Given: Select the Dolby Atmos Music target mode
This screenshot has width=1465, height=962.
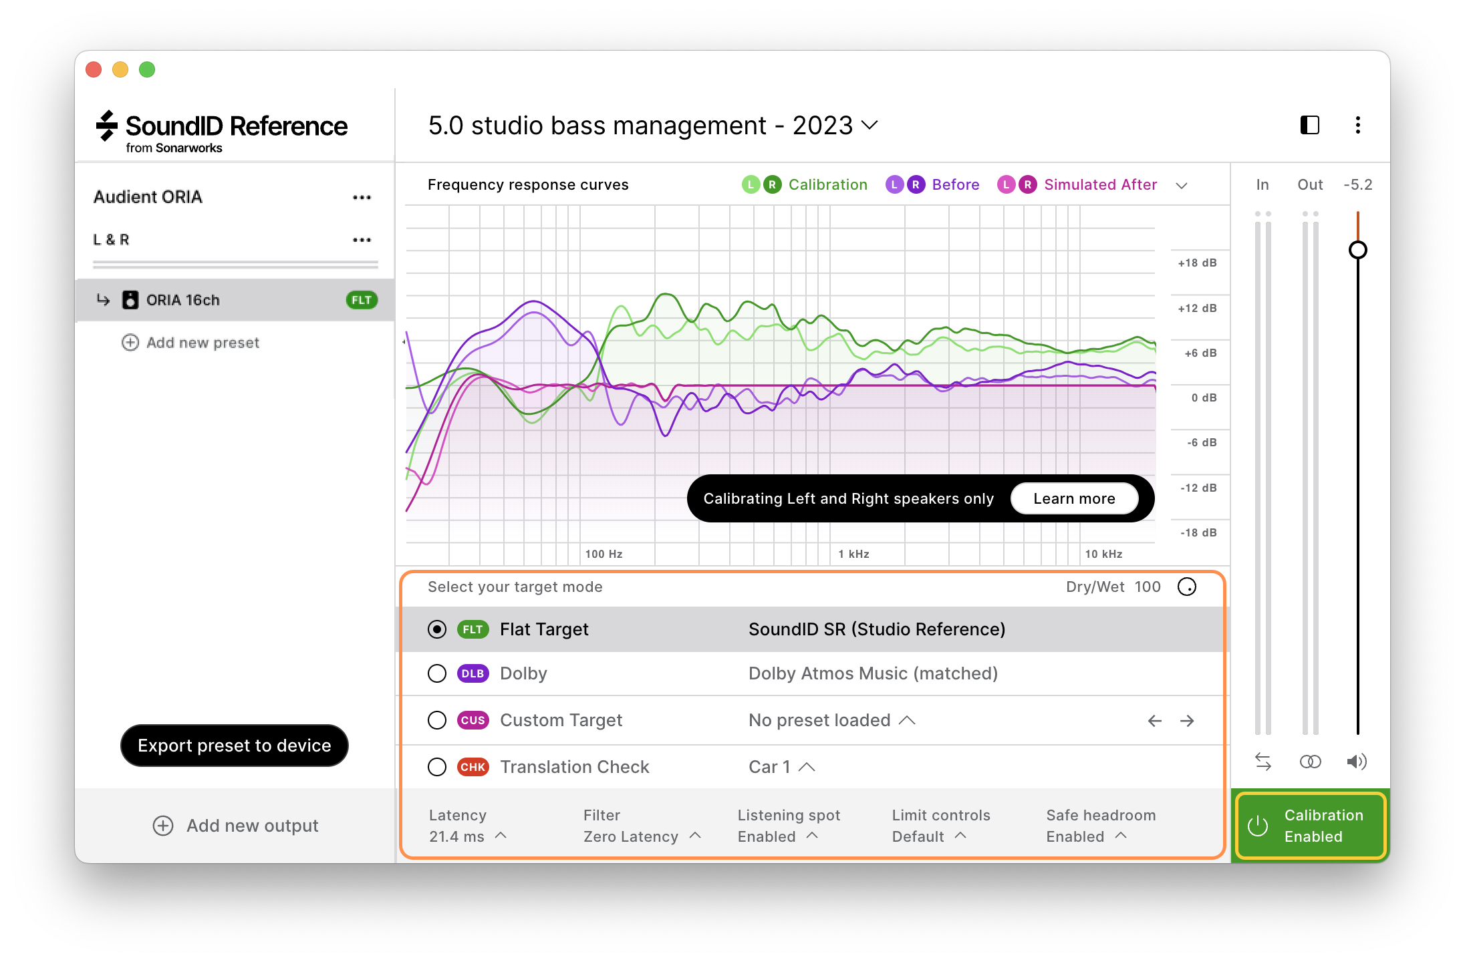Looking at the screenshot, I should [437, 673].
